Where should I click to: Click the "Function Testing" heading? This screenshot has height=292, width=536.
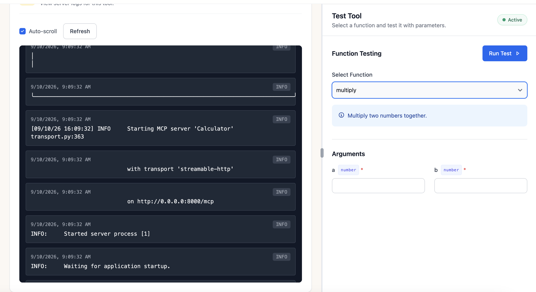coord(357,53)
